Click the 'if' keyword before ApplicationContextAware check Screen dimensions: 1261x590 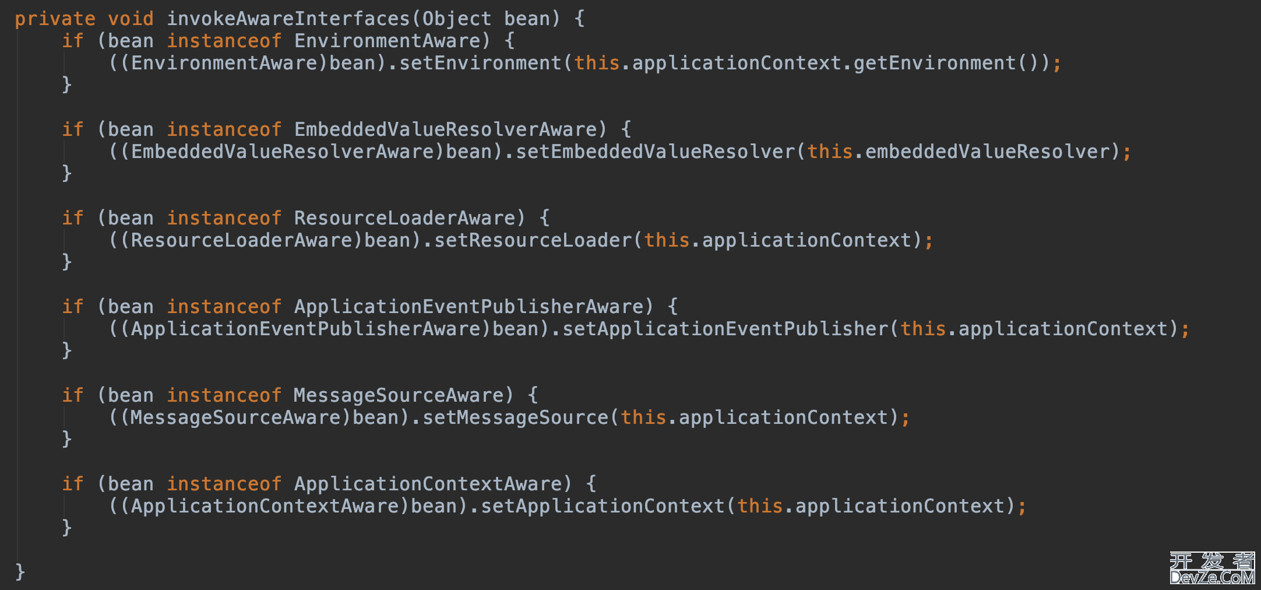tap(73, 484)
